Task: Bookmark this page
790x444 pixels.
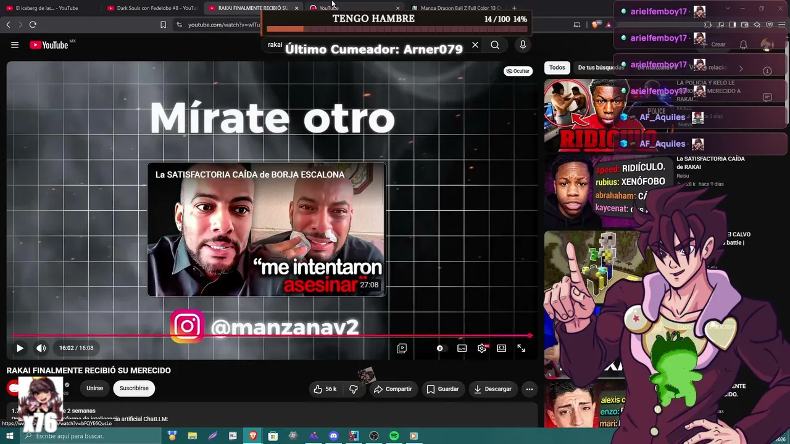Action: point(163,25)
